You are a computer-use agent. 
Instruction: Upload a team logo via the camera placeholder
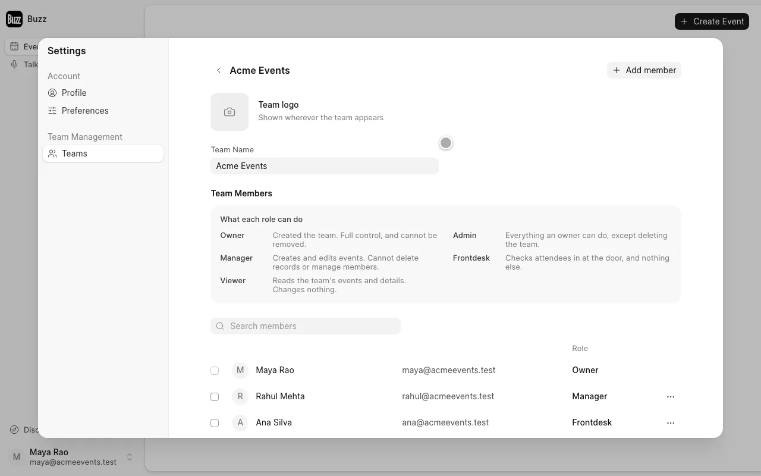(229, 112)
